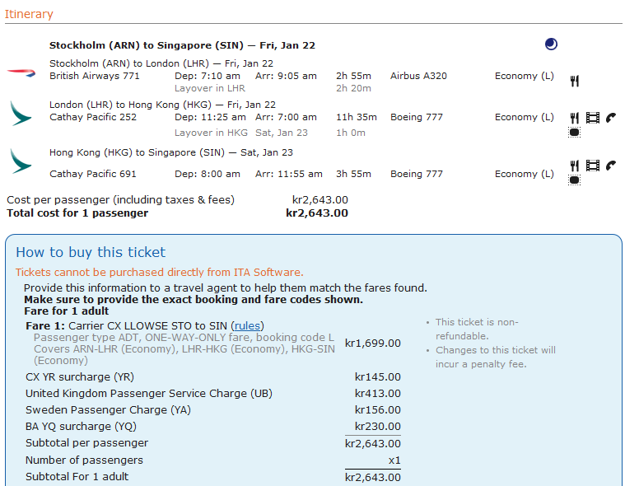Click the TV screen icon for Hong Kong–Singapore flight

coord(575,180)
